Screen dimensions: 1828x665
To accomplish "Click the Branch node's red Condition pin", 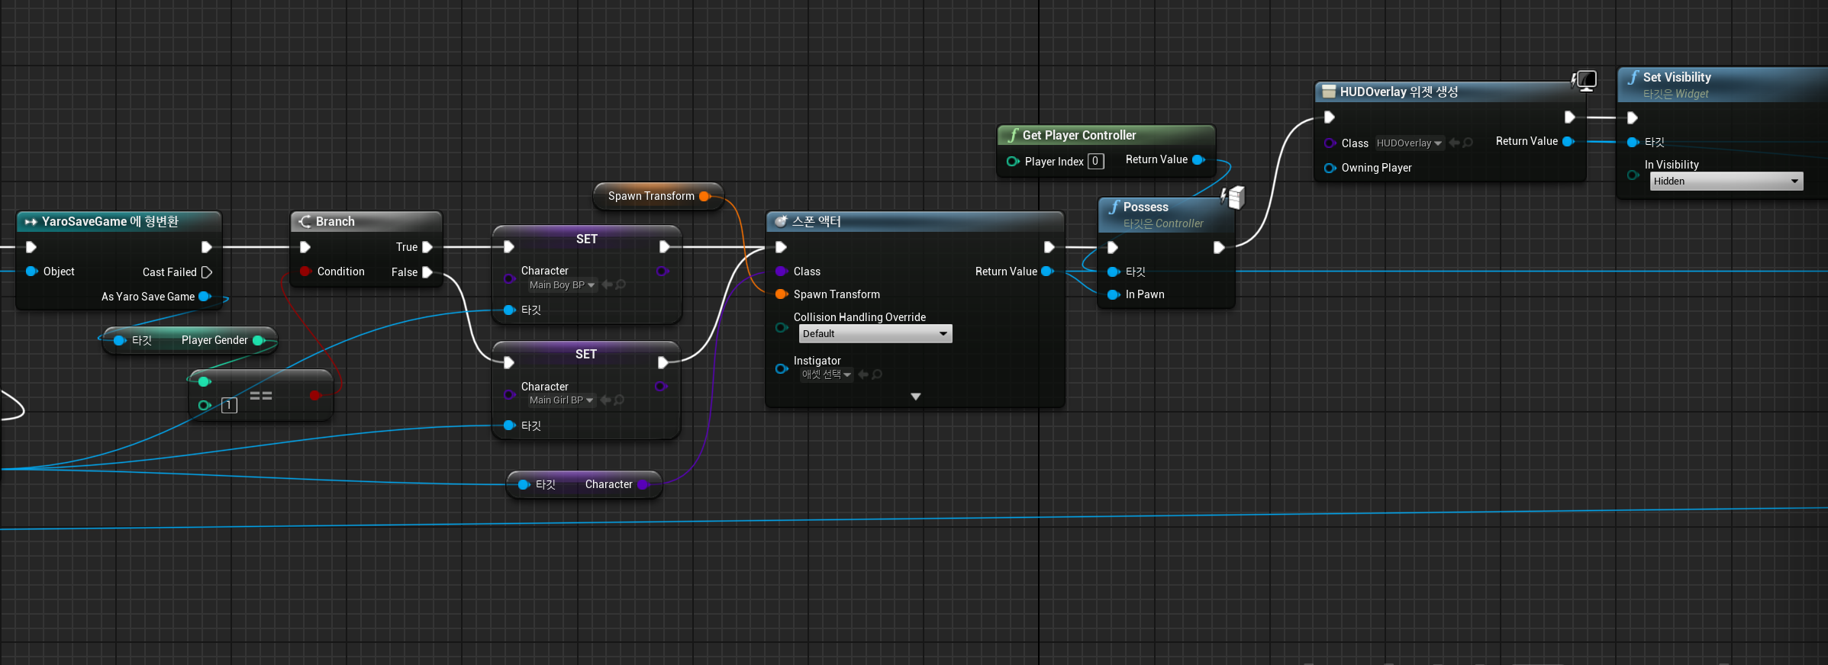I will tap(305, 271).
